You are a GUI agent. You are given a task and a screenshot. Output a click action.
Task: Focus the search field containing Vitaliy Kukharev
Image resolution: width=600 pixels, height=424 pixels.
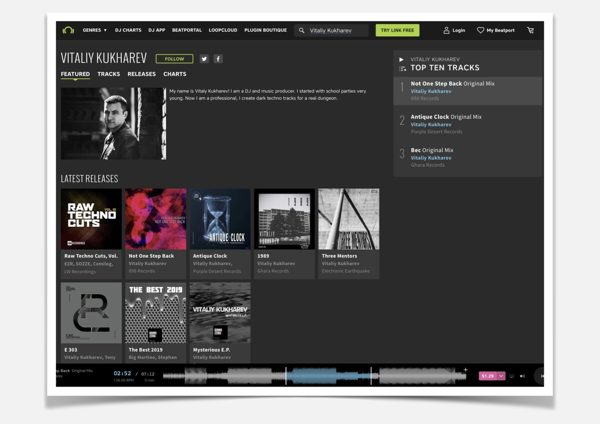(x=331, y=30)
